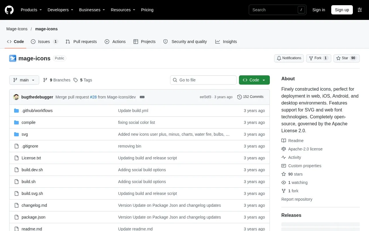Expand commit message ellipsis button
Viewport: 369px width, 231px height.
pyautogui.click(x=142, y=97)
